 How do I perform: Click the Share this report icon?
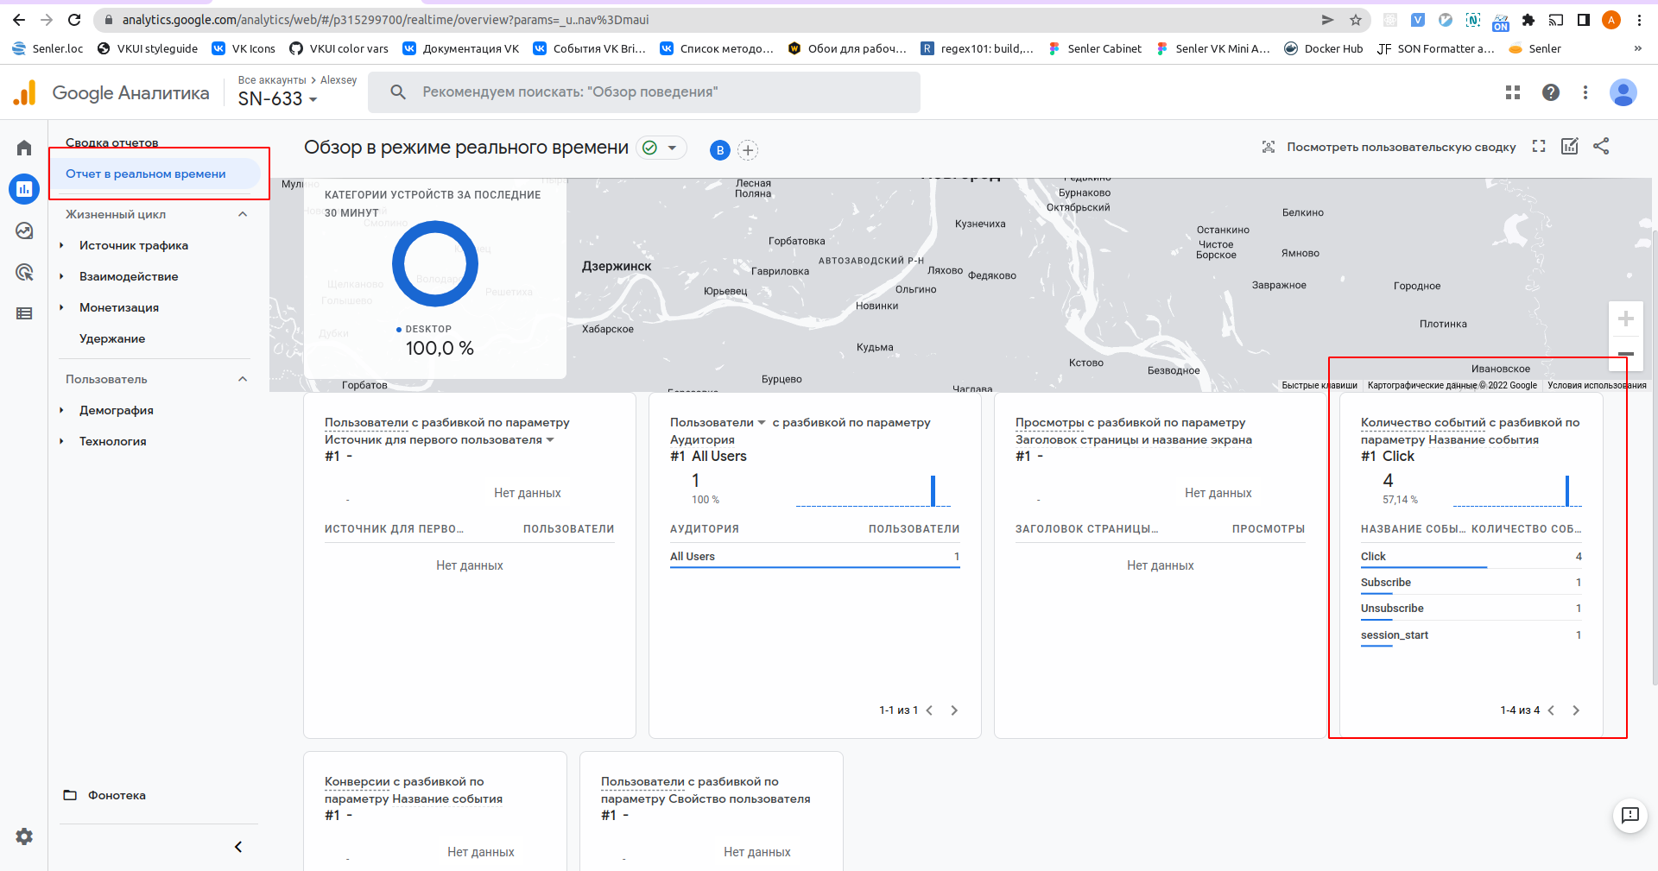(x=1601, y=147)
